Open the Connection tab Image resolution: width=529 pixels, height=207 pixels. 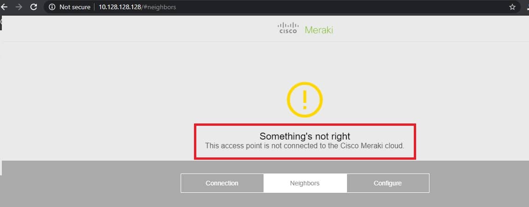tap(222, 183)
